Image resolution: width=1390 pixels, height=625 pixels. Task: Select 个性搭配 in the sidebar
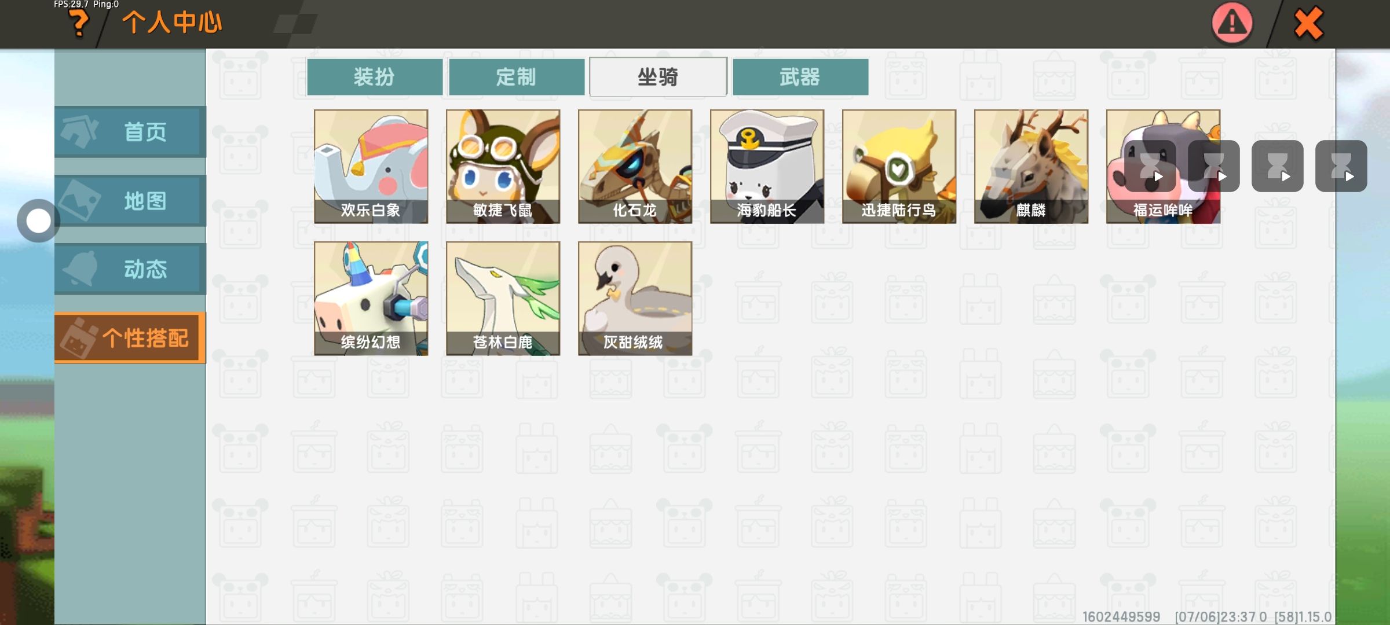click(130, 338)
